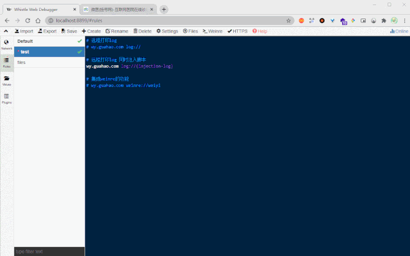Open Weinre from the toolbar
Viewport: 410px width, 256px height.
(x=212, y=31)
